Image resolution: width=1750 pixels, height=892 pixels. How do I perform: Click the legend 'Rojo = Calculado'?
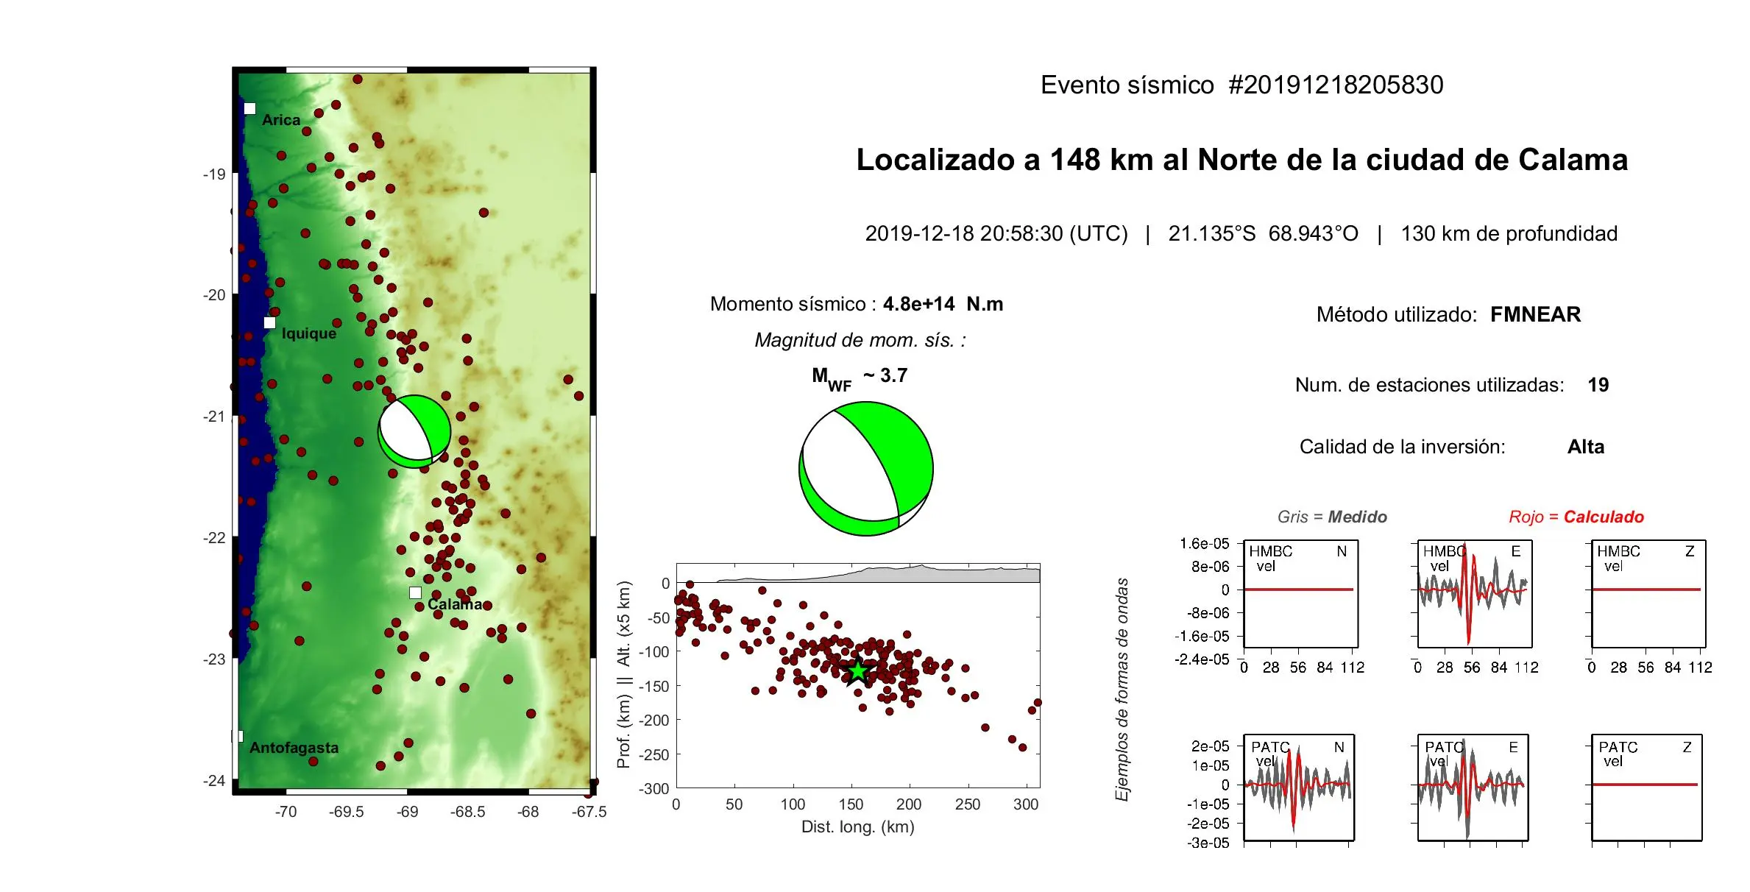click(1576, 517)
